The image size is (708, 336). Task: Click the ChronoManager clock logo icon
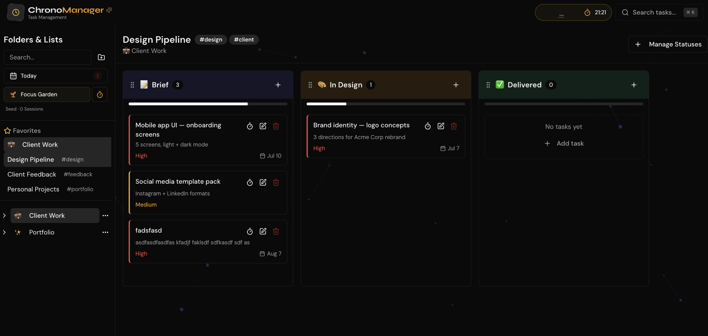point(15,13)
